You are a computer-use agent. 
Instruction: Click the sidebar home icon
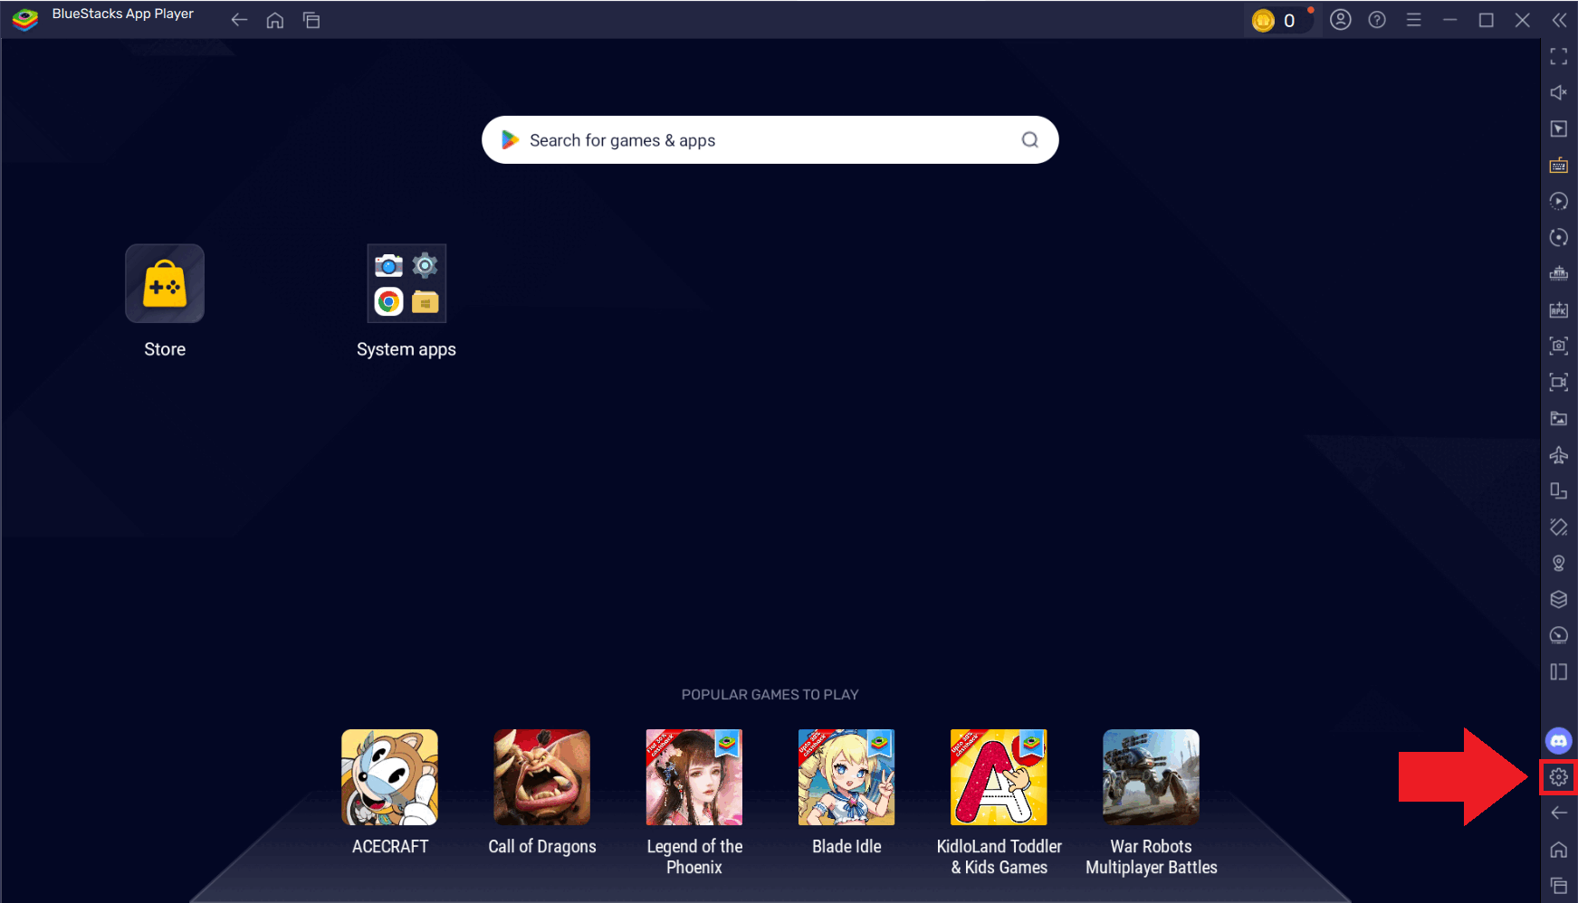1558,850
